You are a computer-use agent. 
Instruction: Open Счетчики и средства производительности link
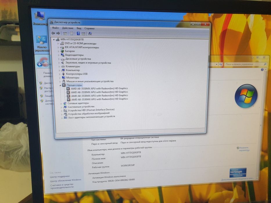click(62, 186)
